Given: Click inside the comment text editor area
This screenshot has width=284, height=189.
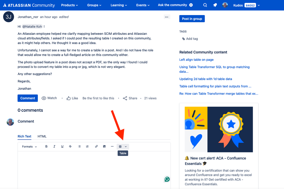Looking at the screenshot, I should tap(94, 170).
